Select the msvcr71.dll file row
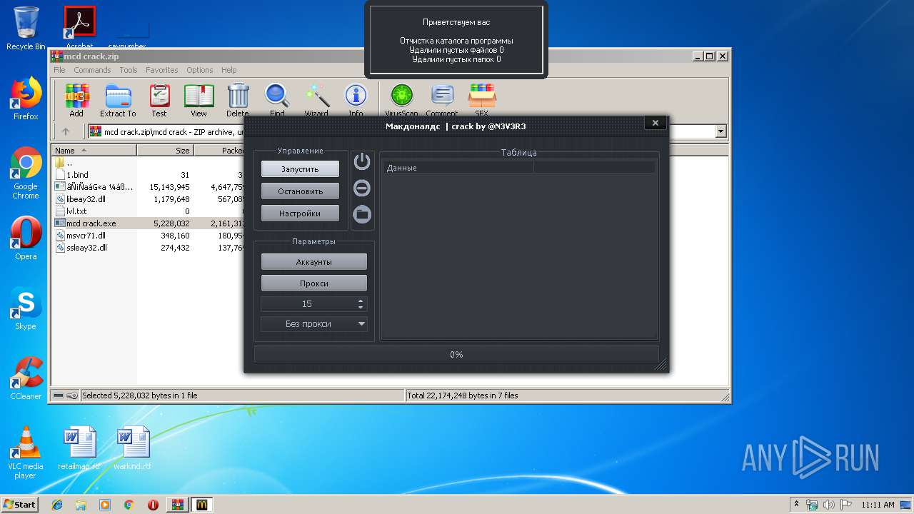The width and height of the screenshot is (914, 514). pos(86,236)
